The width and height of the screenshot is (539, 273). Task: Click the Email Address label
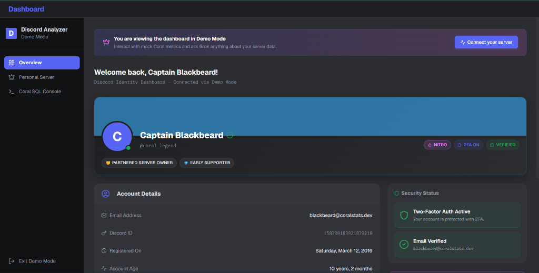click(125, 215)
